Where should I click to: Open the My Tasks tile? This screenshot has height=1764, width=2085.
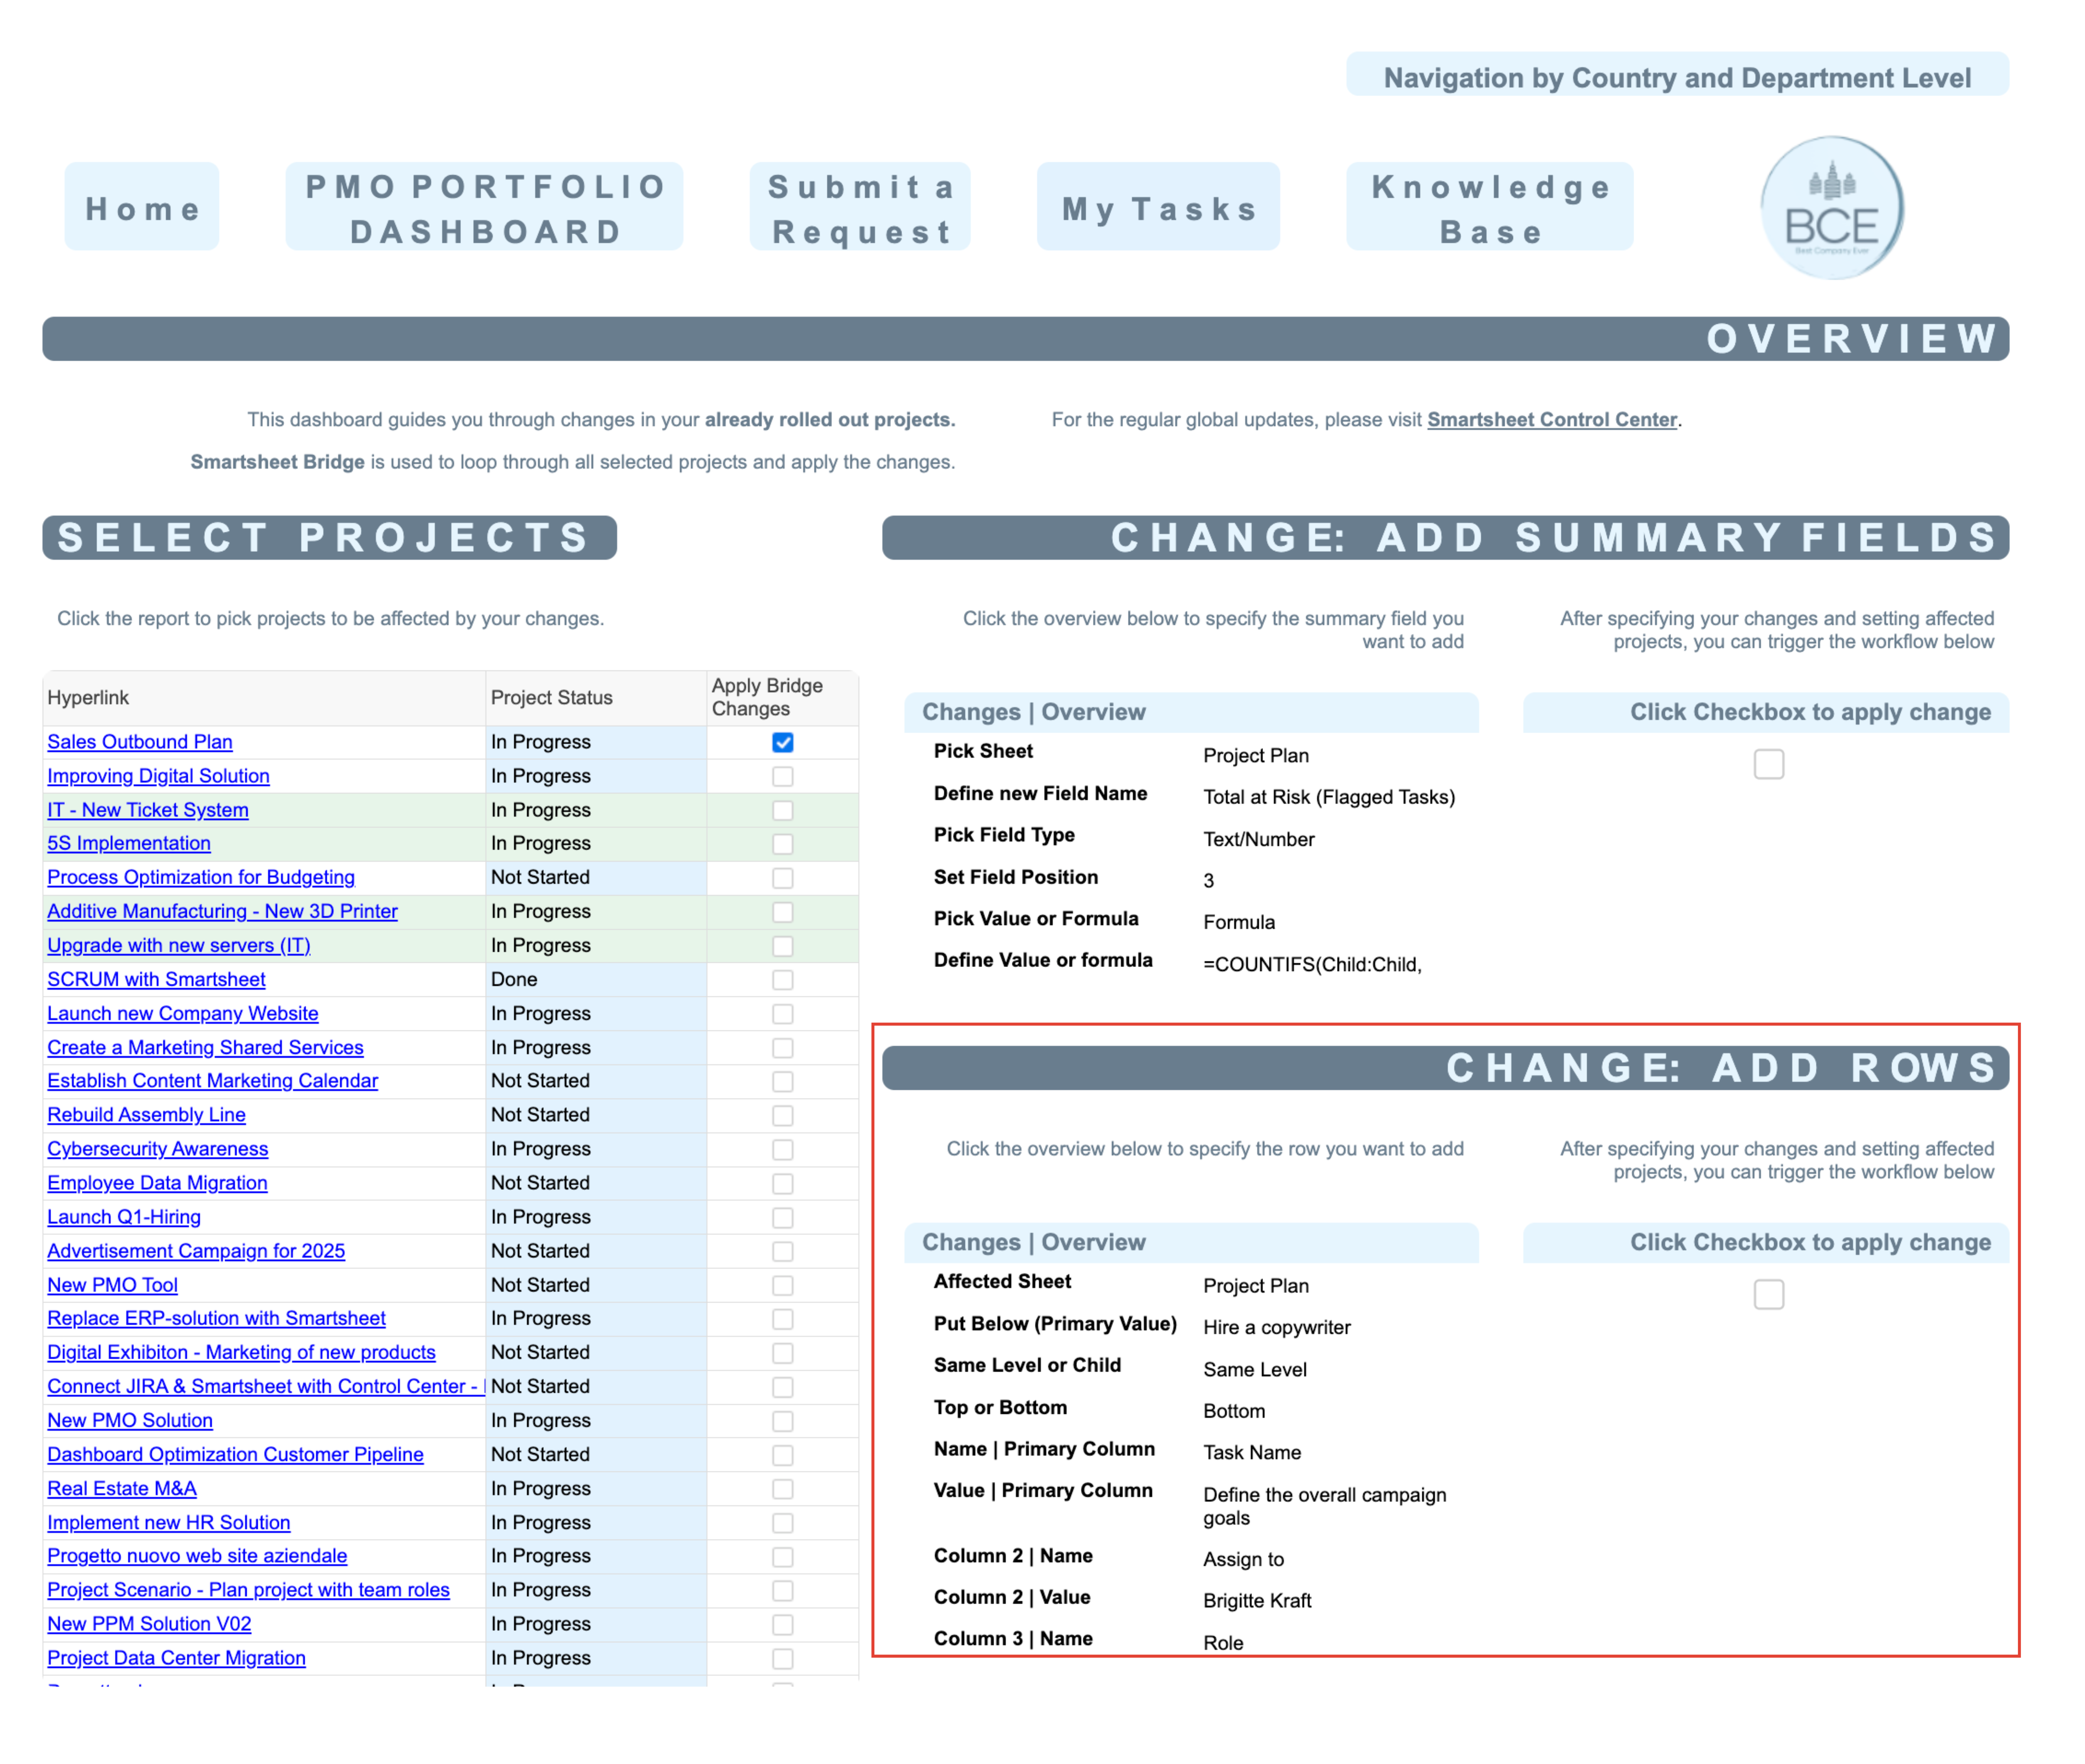(1158, 208)
